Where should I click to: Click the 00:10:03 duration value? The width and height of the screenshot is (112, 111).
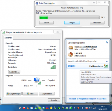point(53,60)
